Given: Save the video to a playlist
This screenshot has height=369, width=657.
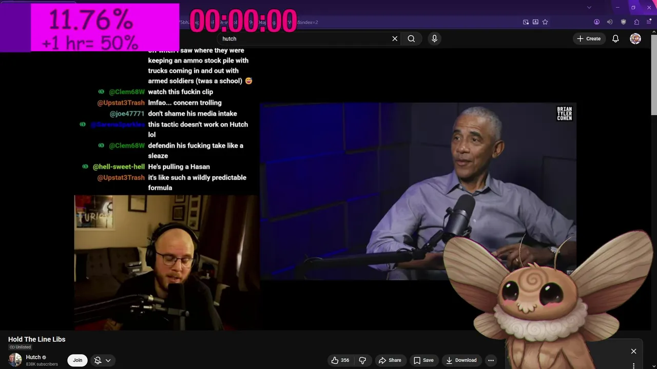Looking at the screenshot, I should (424, 360).
